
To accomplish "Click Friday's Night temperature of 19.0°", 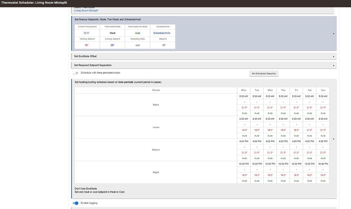I will (296, 175).
